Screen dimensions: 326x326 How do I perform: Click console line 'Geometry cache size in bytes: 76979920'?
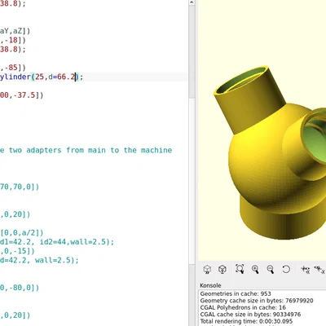coord(257,301)
